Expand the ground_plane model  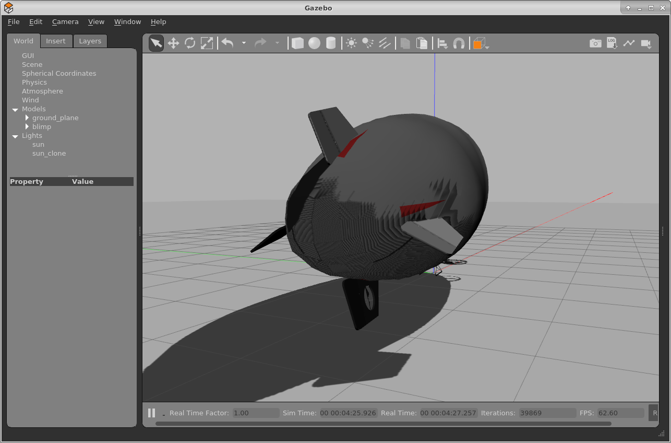point(27,118)
